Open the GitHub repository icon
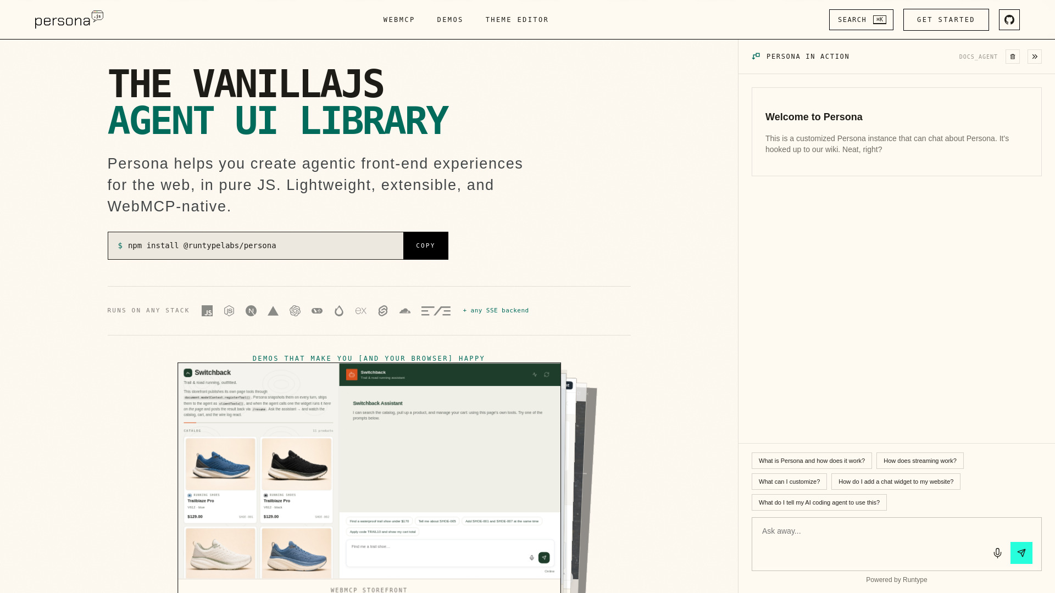Viewport: 1055px width, 593px height. click(1009, 20)
